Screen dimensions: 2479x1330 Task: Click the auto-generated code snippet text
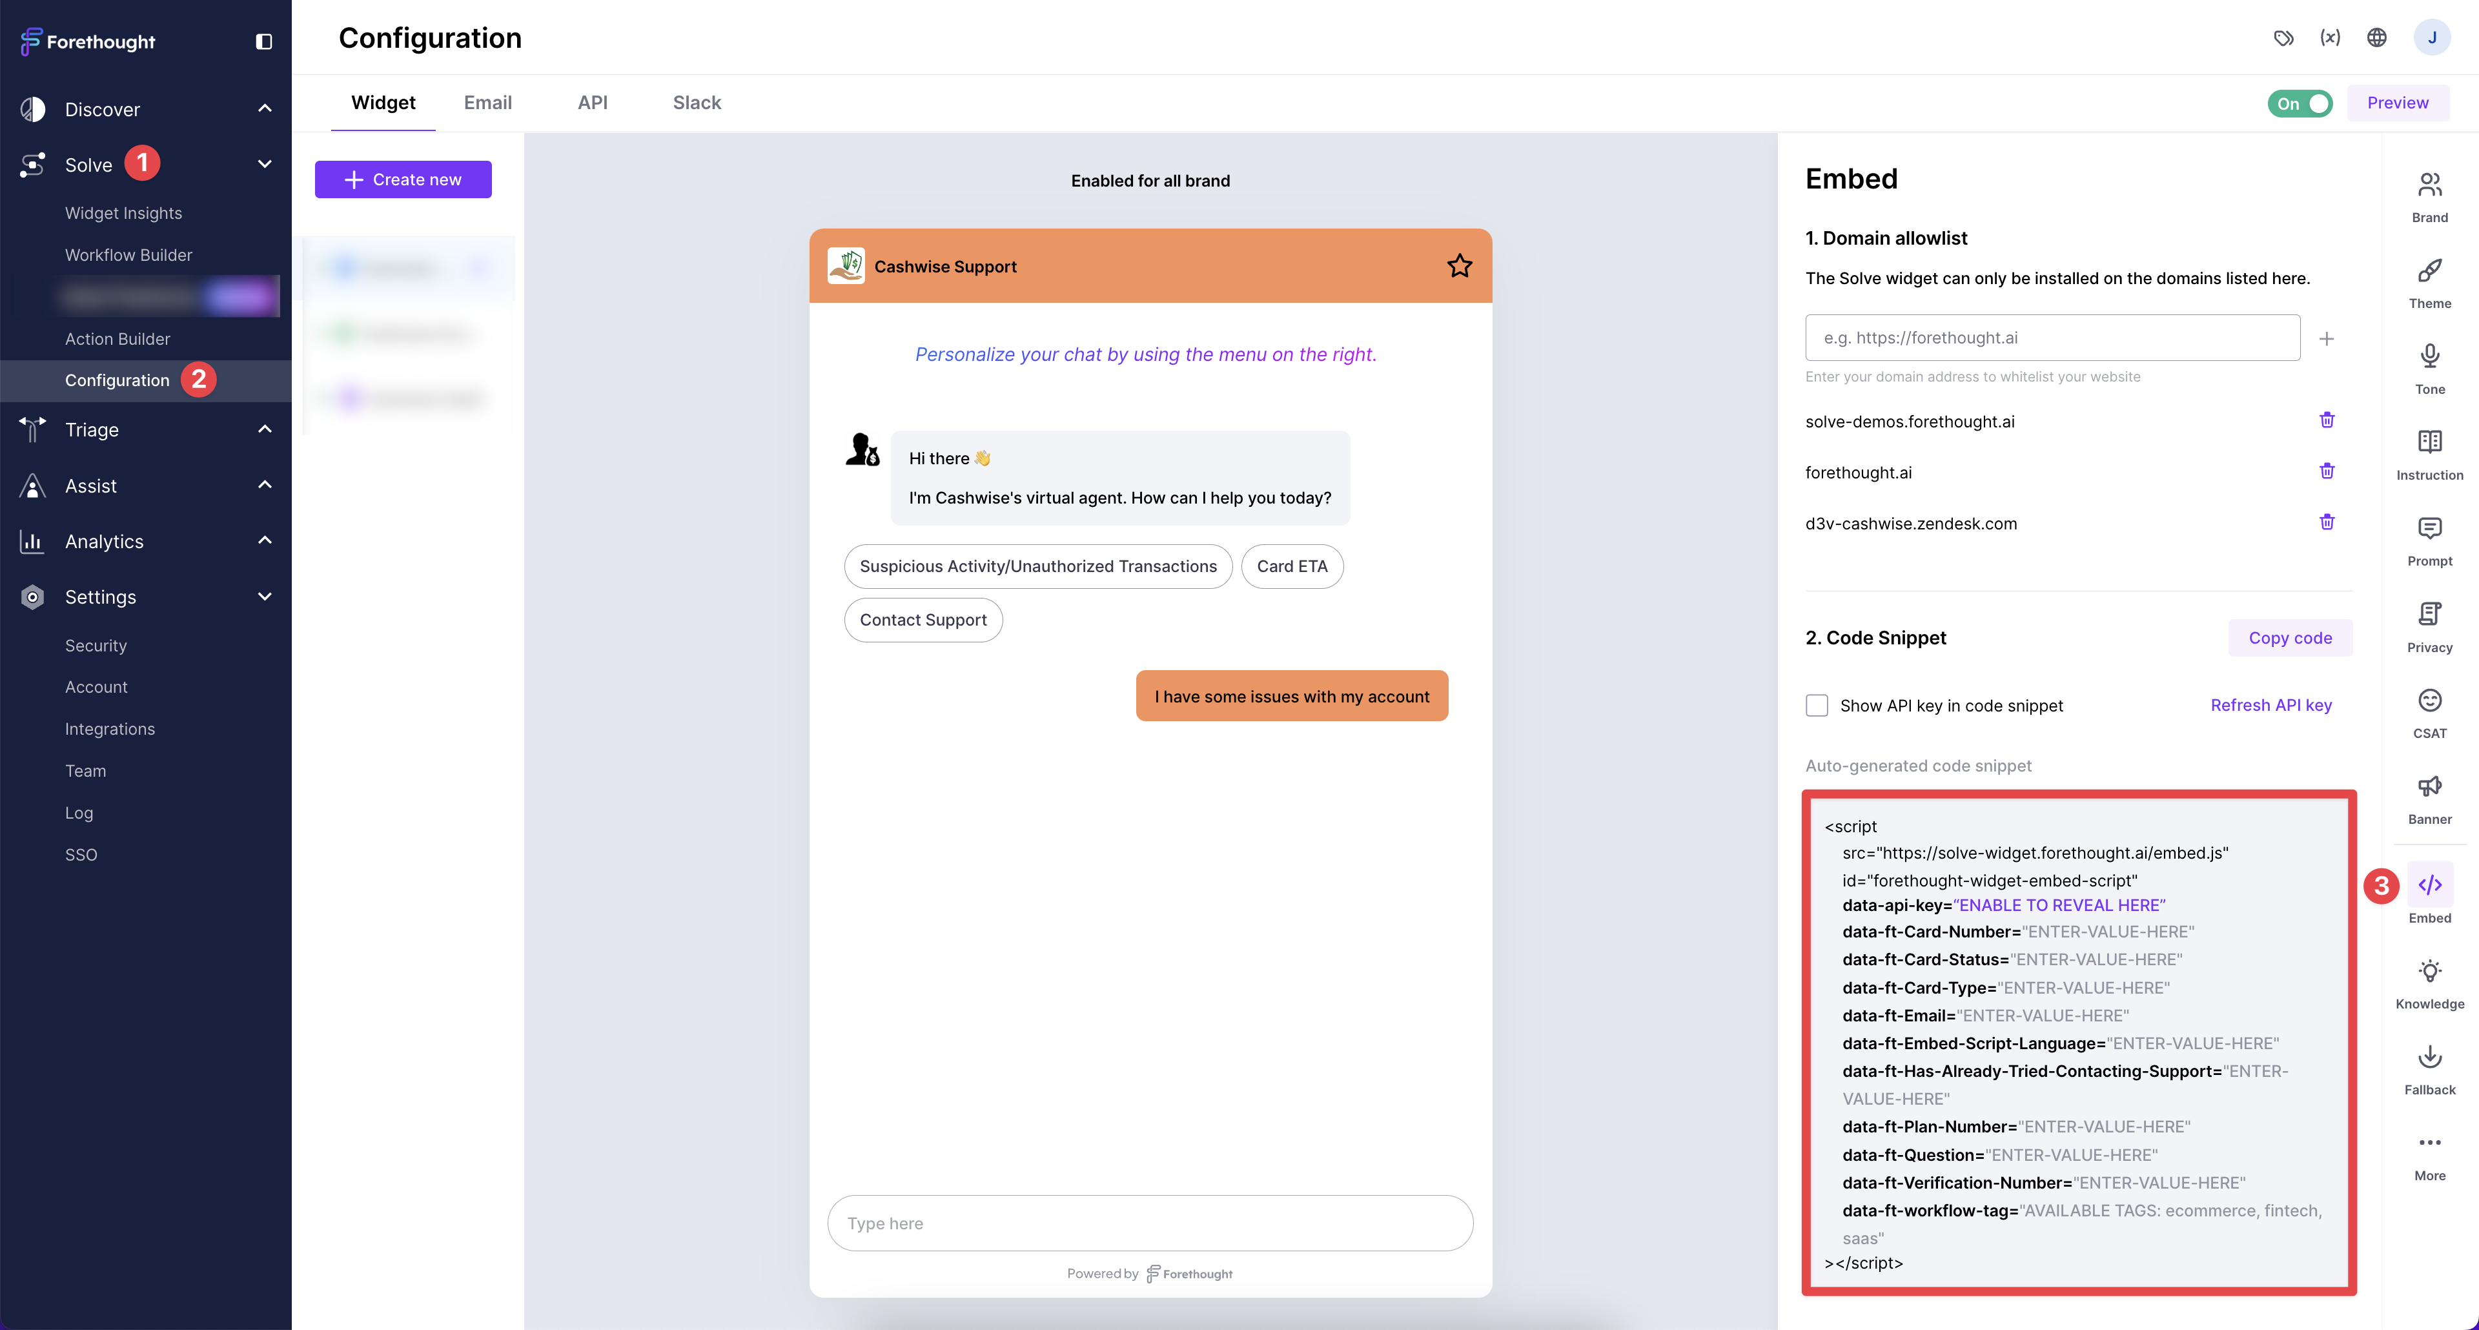[2079, 1043]
